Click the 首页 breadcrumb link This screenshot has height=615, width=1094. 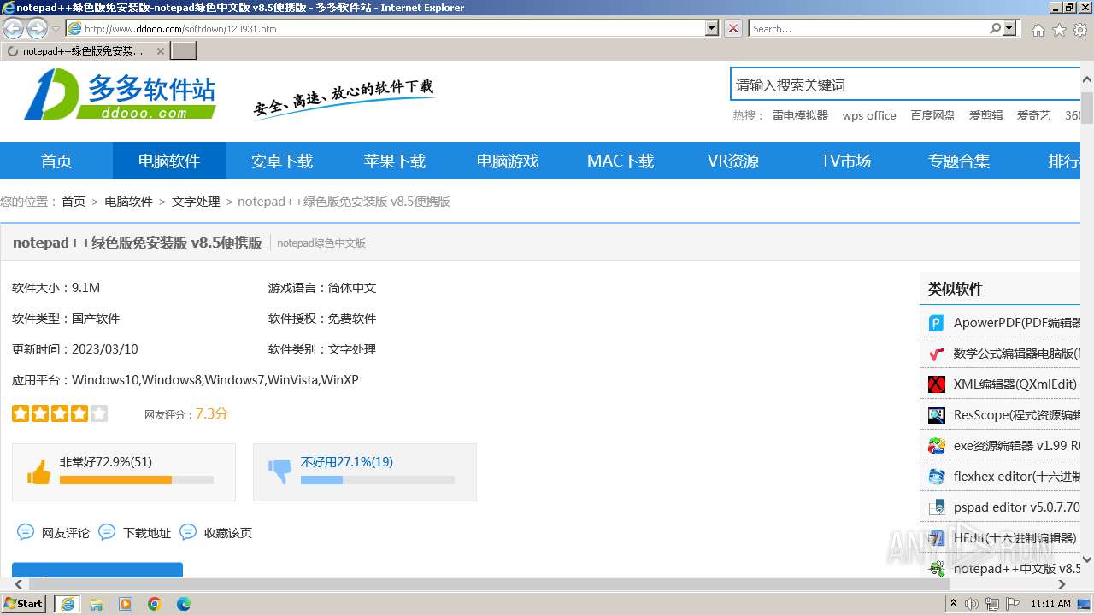point(74,202)
